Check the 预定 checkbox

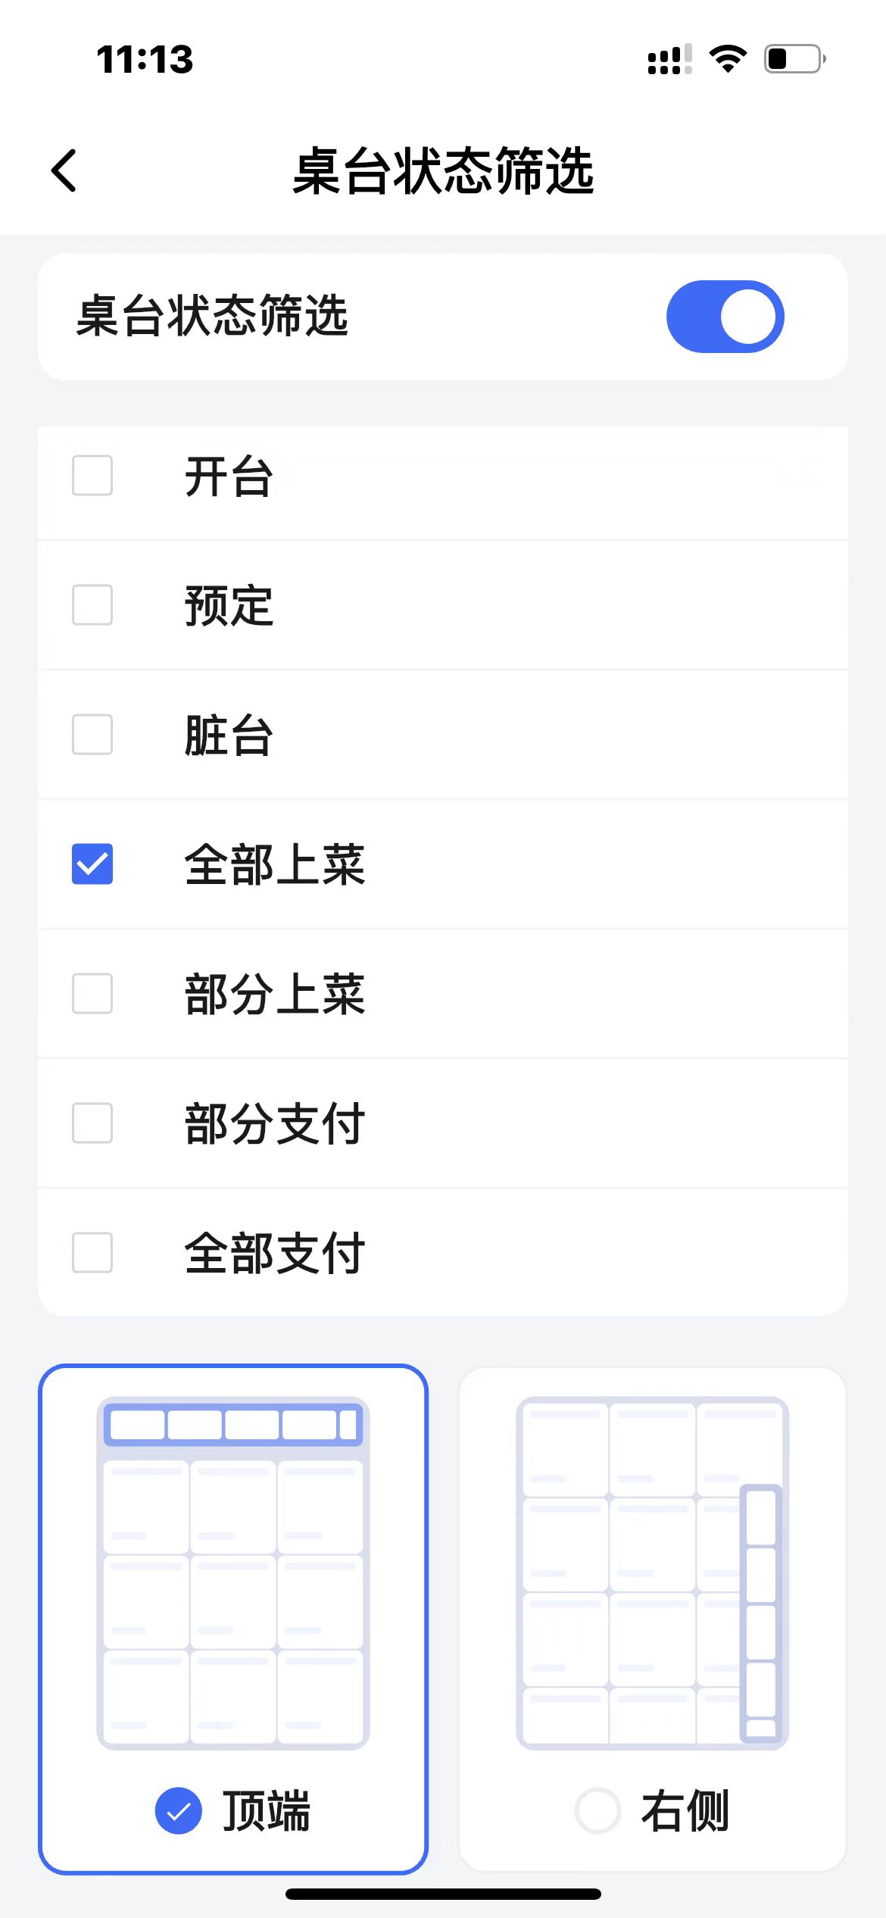pos(92,605)
